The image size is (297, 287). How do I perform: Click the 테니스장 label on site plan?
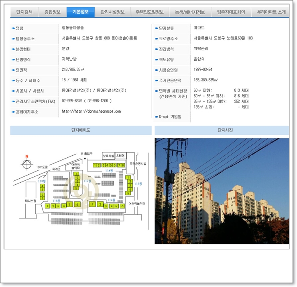[x=31, y=201]
